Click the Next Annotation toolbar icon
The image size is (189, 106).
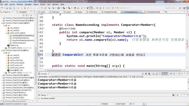(107, 8)
